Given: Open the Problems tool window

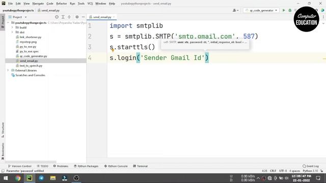Looking at the screenshot, I should point(61,166).
